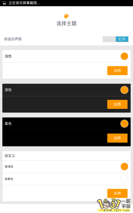
Task: Click the 强调色 row label
Action: click(9, 166)
